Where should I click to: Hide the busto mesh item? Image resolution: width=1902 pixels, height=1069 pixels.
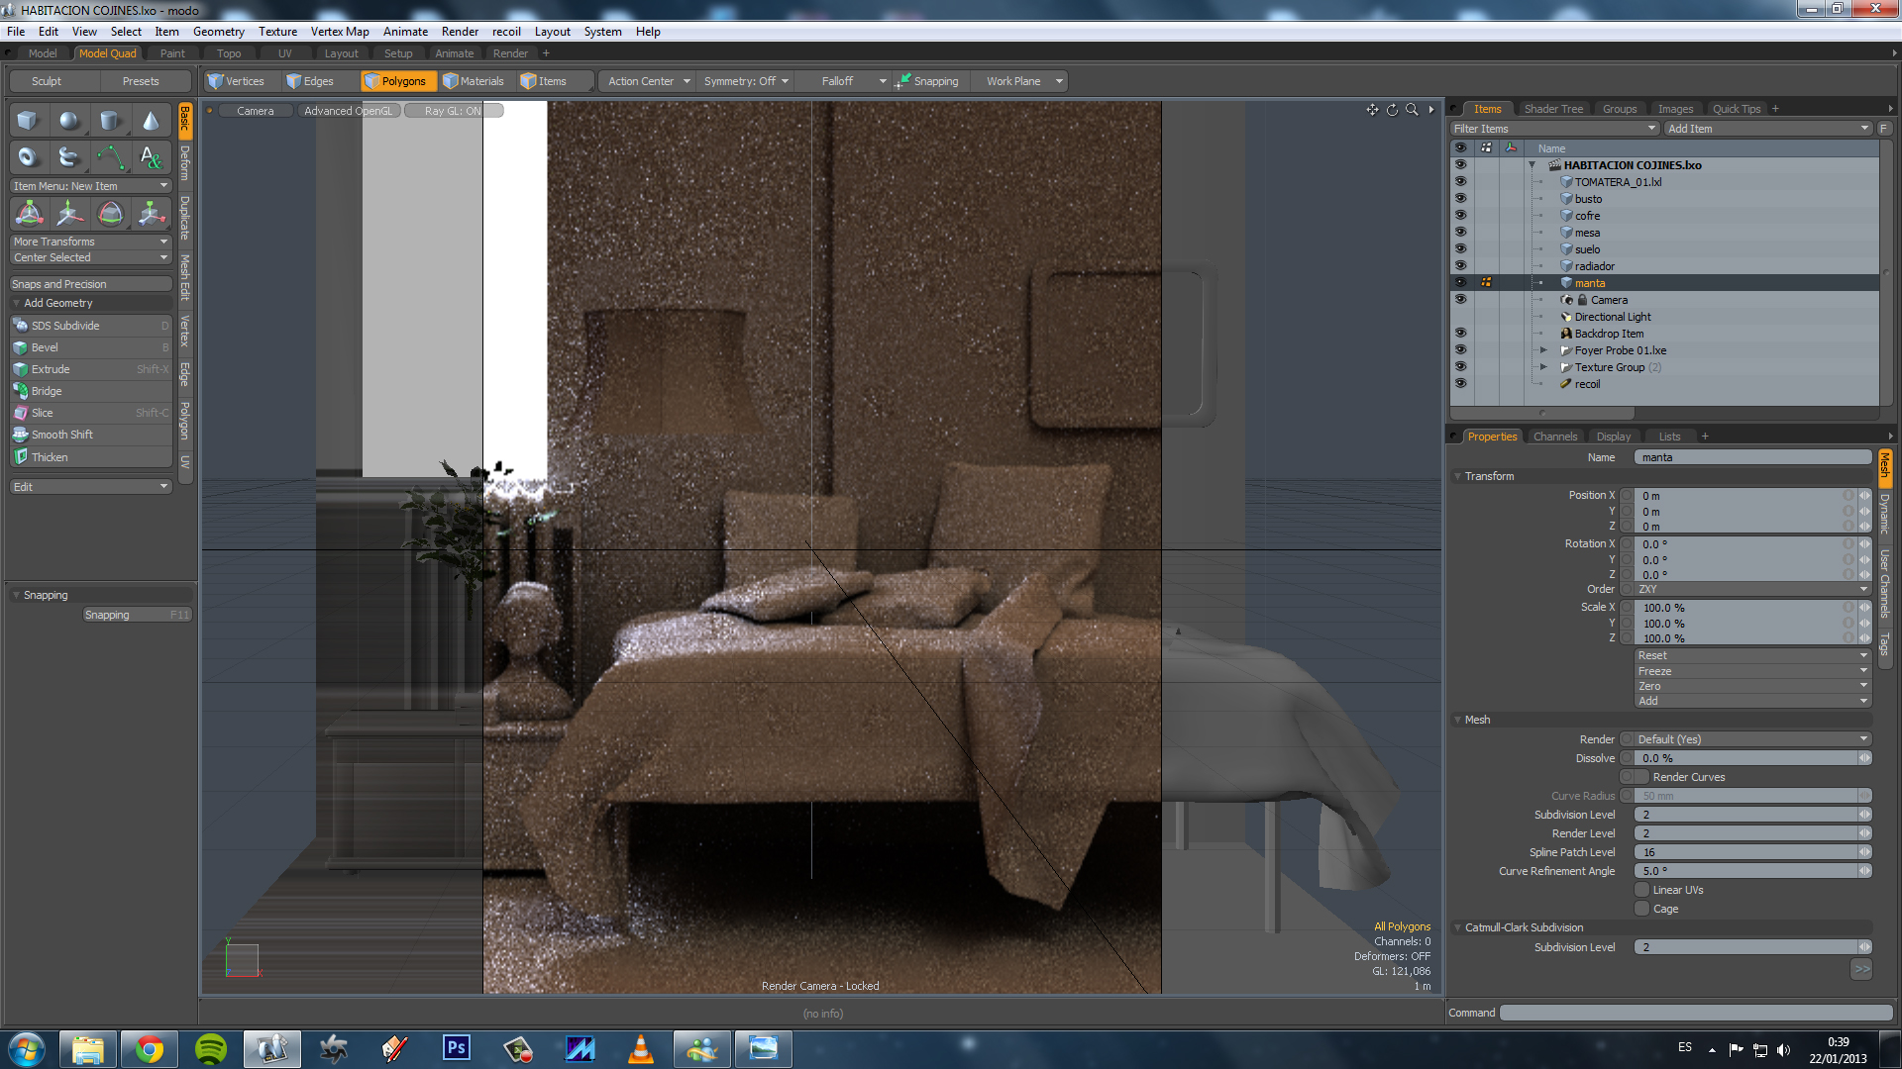click(1459, 198)
